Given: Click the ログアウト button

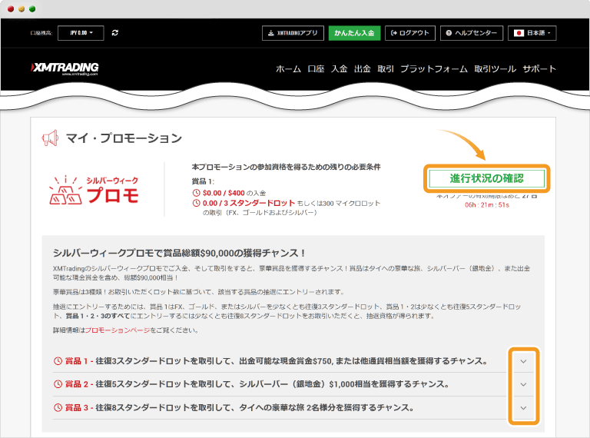Looking at the screenshot, I should [x=410, y=33].
